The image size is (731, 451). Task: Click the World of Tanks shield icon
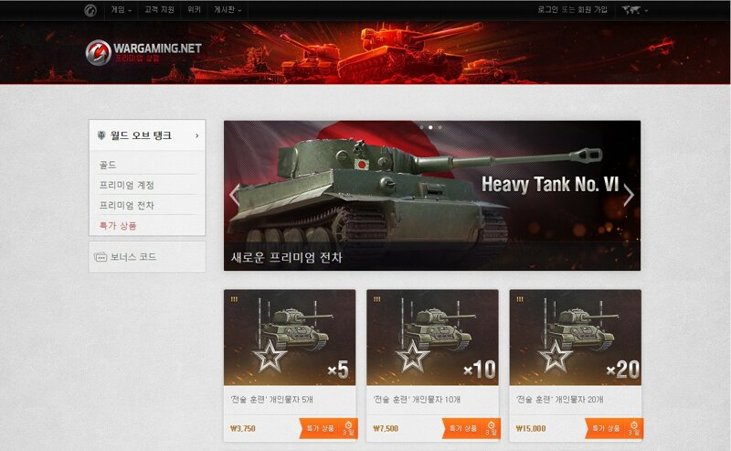(101, 135)
